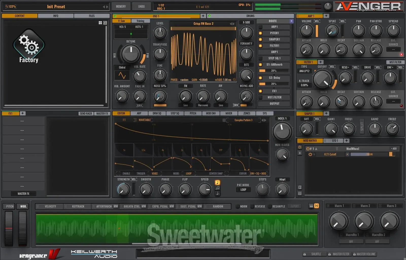Show the piano keyboard view icon
Viewport: 406px width, 260px height.
(x=311, y=206)
